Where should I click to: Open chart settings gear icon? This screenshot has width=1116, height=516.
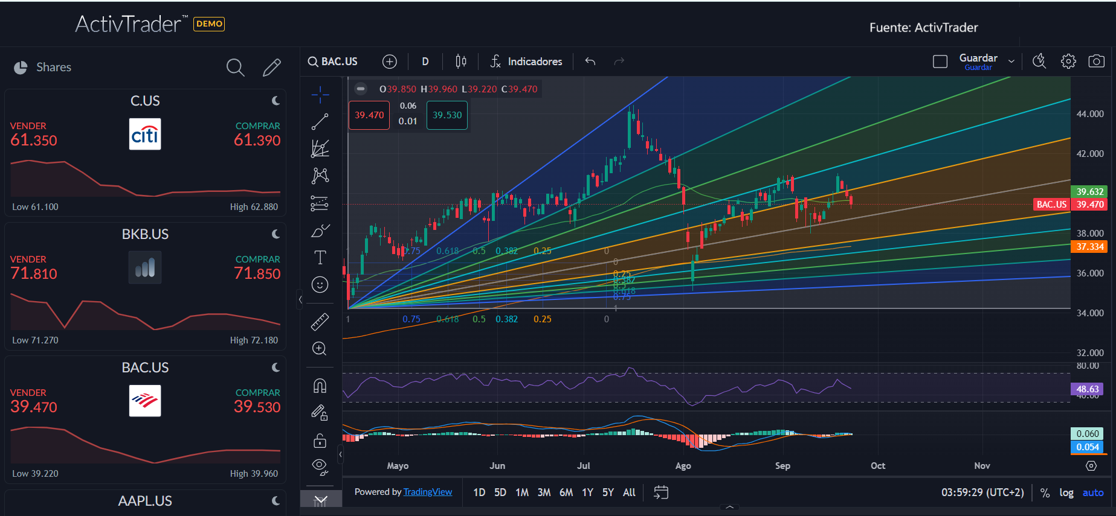pyautogui.click(x=1068, y=62)
